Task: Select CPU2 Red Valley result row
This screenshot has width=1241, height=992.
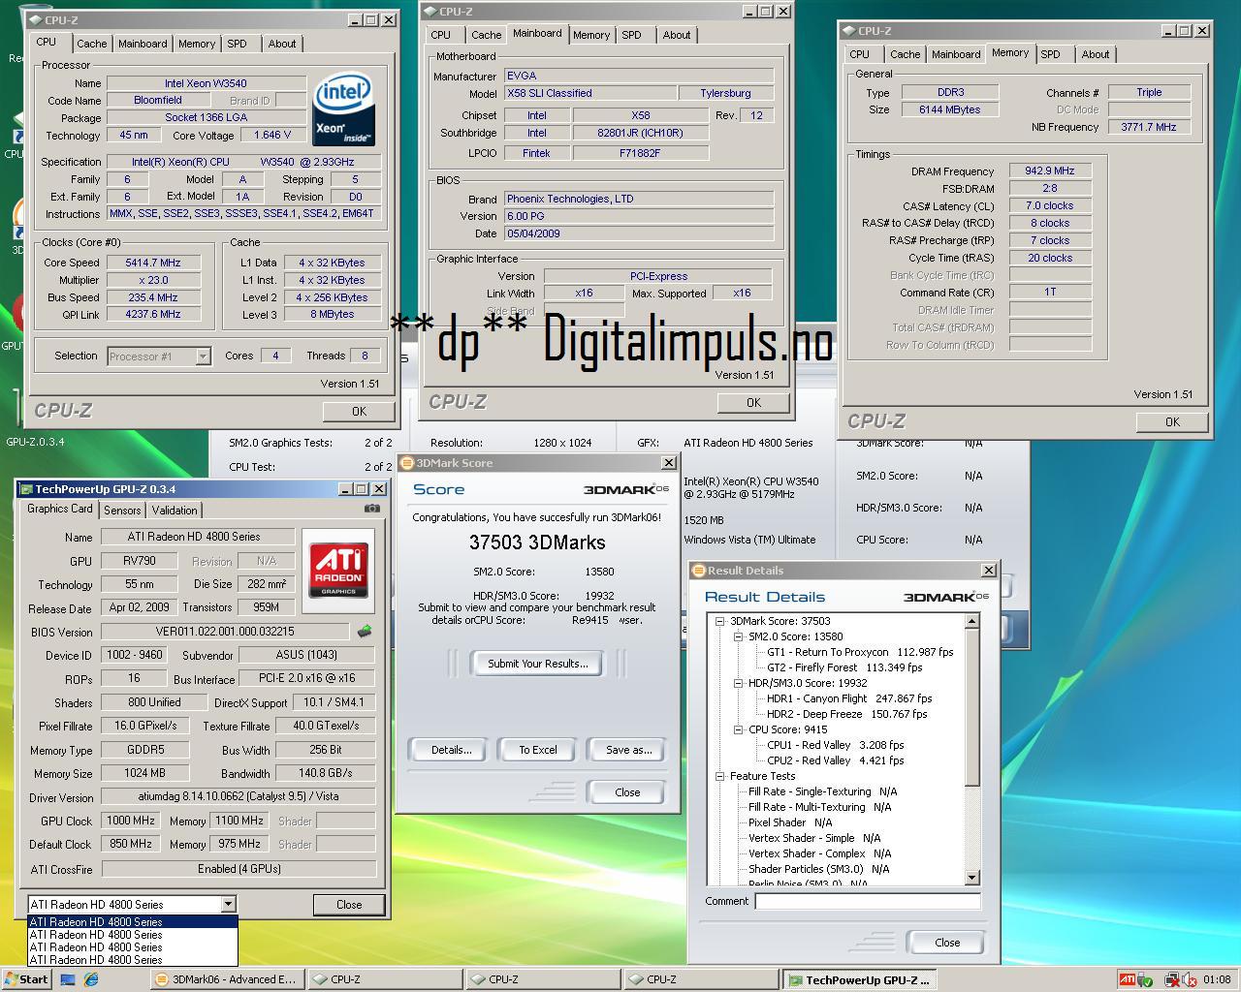Action: click(836, 760)
